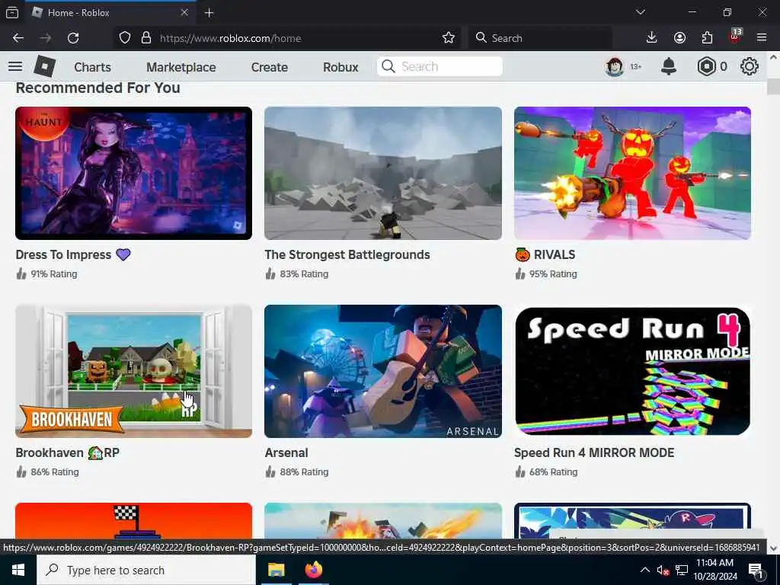Open the Firefox recent tabs view icon
The width and height of the screenshot is (780, 585).
pyautogui.click(x=12, y=12)
